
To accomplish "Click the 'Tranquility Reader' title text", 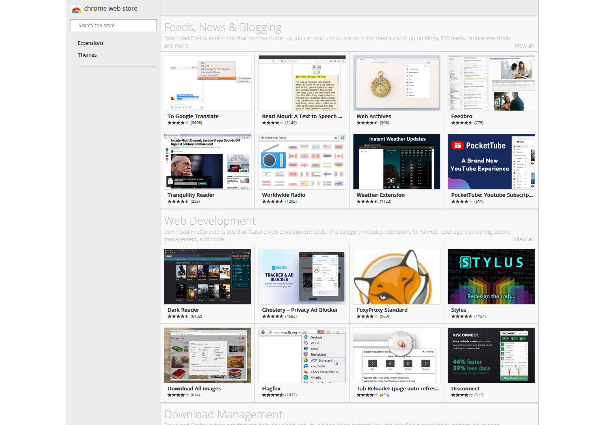I will point(191,195).
